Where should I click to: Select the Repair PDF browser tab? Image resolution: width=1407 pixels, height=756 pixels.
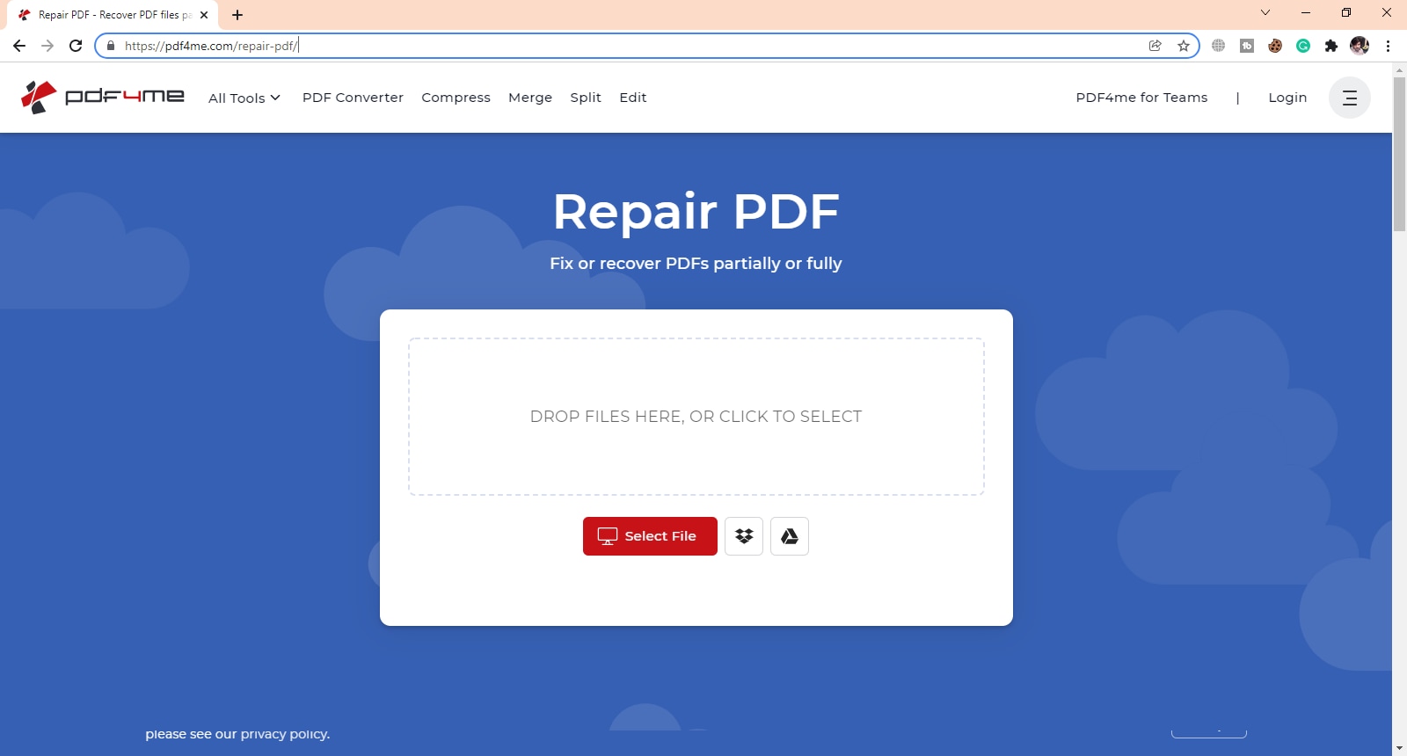[x=113, y=15]
